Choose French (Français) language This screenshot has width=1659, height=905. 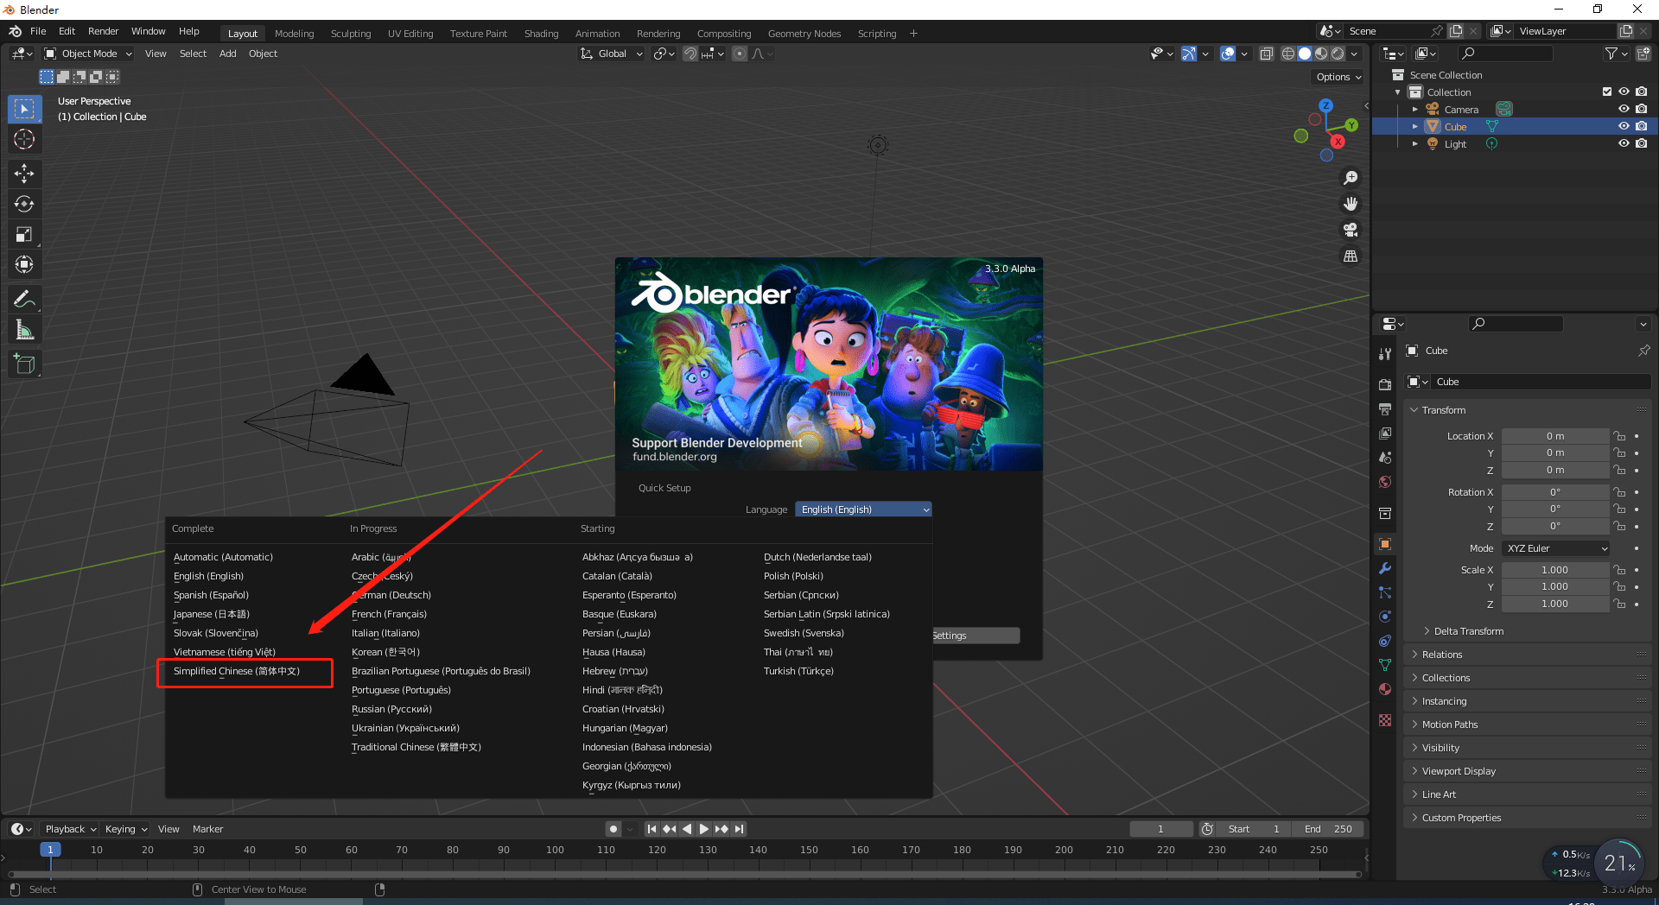pyautogui.click(x=389, y=614)
